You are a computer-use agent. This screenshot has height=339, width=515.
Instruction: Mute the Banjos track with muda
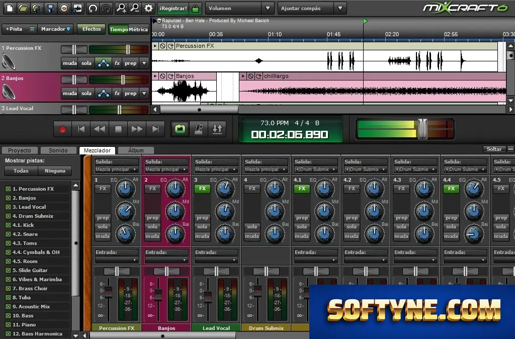point(69,93)
